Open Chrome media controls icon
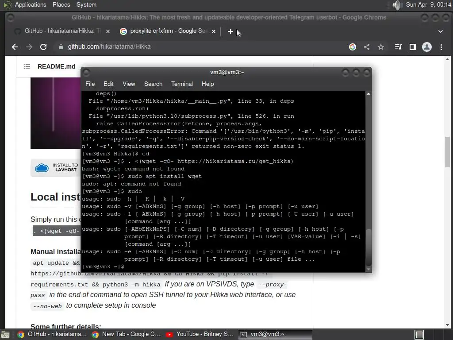453x340 pixels. (398, 47)
